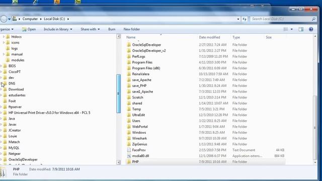322x181 pixels.
Task: Create a New folder
Action: (132, 29)
